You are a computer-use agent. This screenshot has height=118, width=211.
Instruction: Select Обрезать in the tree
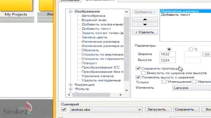[90, 50]
